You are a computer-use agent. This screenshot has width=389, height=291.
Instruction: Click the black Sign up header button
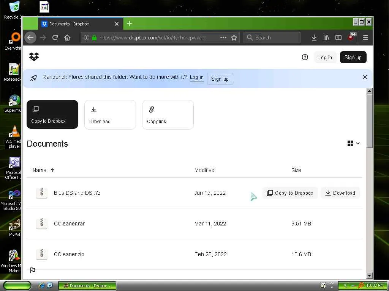pos(353,58)
